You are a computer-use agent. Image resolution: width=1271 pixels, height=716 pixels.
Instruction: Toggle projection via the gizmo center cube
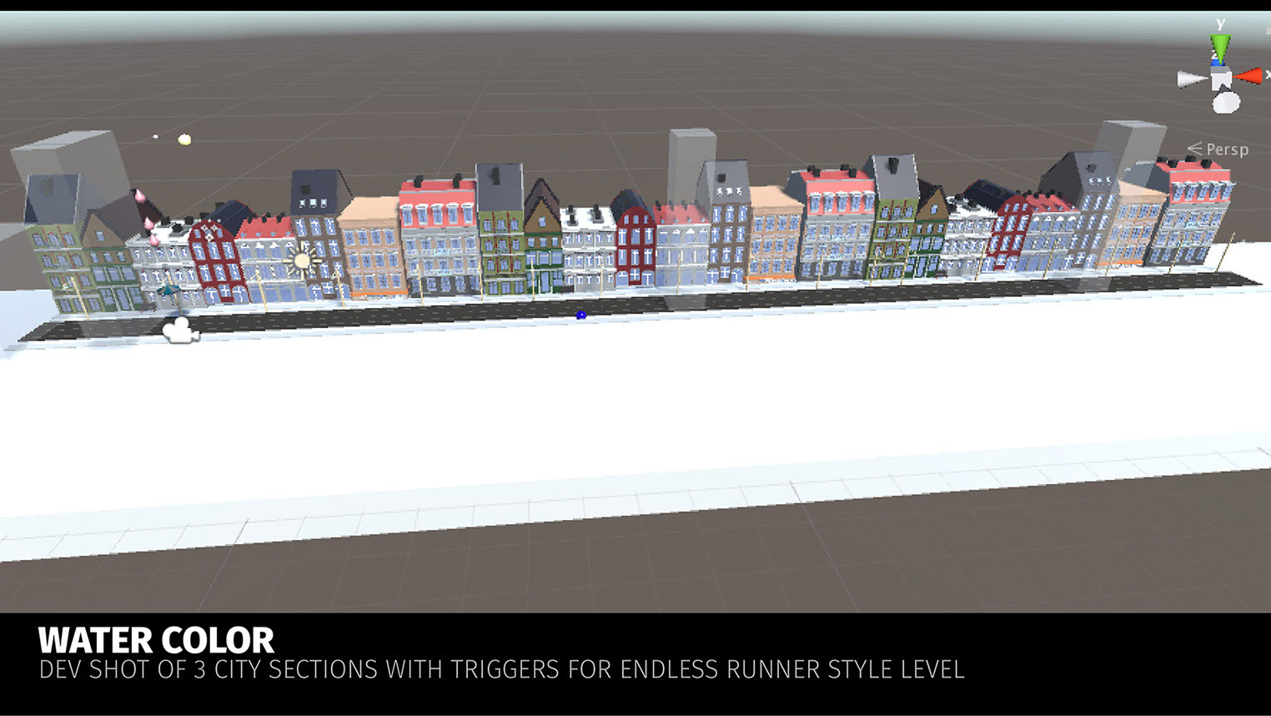point(1221,79)
